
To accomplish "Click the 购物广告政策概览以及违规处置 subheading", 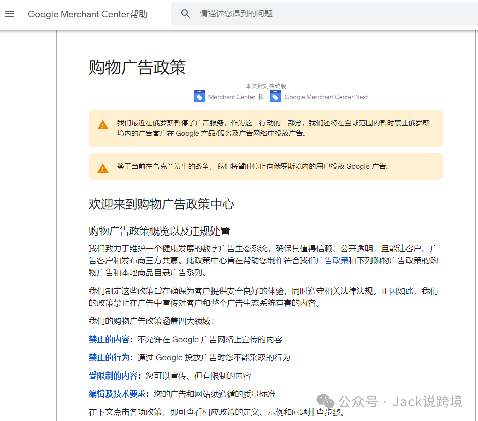I will pyautogui.click(x=160, y=231).
